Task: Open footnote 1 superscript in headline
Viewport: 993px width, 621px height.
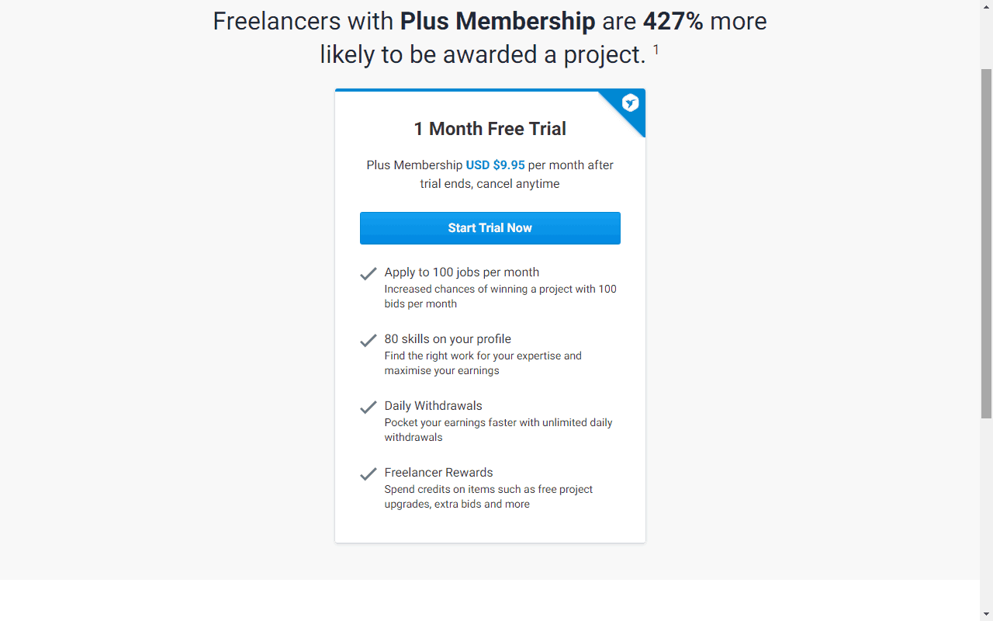Action: click(656, 50)
